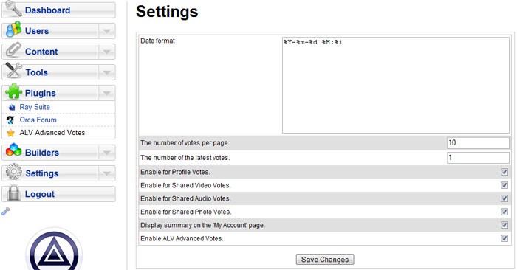This screenshot has width=517, height=270.
Task: Click the small wrench icon below Logout
Action: click(6, 212)
